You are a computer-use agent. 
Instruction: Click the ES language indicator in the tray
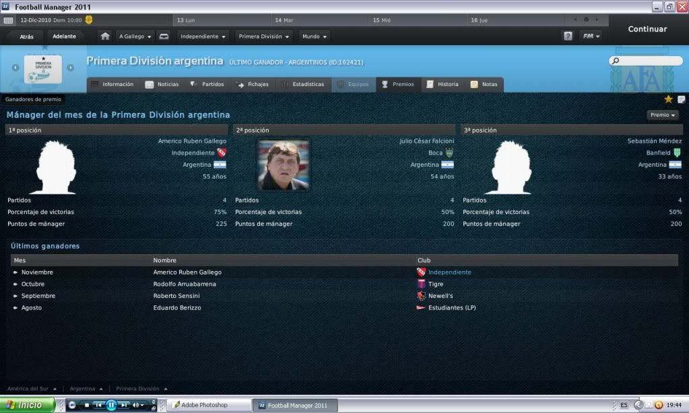[624, 405]
